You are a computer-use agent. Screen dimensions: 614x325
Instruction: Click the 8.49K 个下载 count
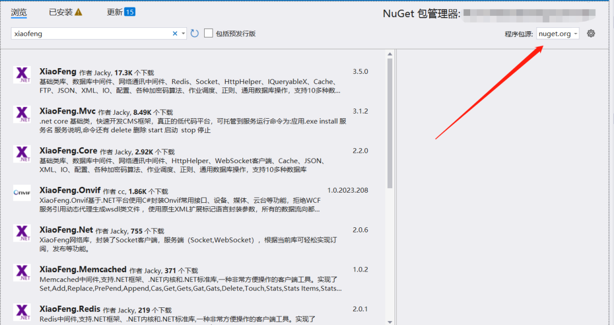tap(153, 113)
